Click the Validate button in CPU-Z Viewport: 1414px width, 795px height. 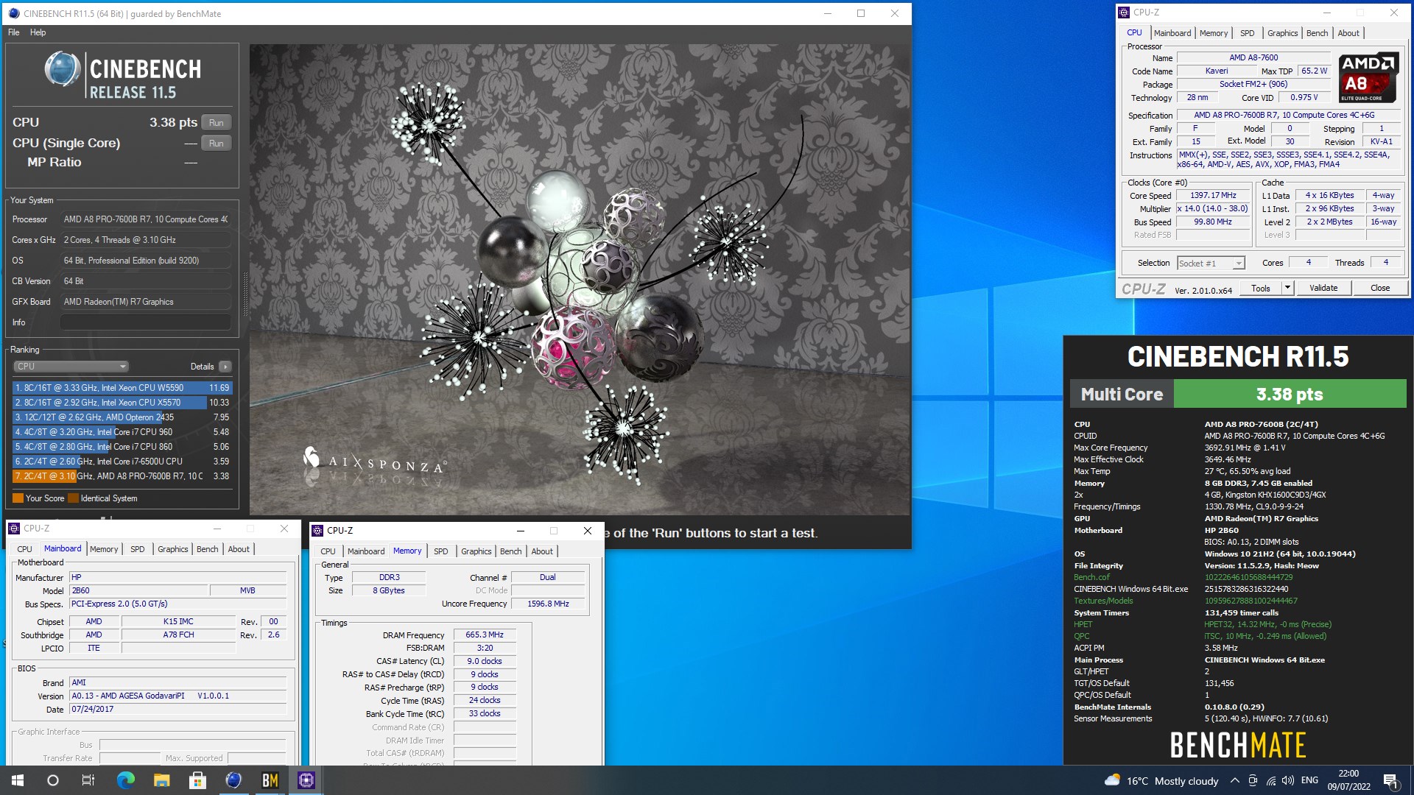click(x=1323, y=289)
